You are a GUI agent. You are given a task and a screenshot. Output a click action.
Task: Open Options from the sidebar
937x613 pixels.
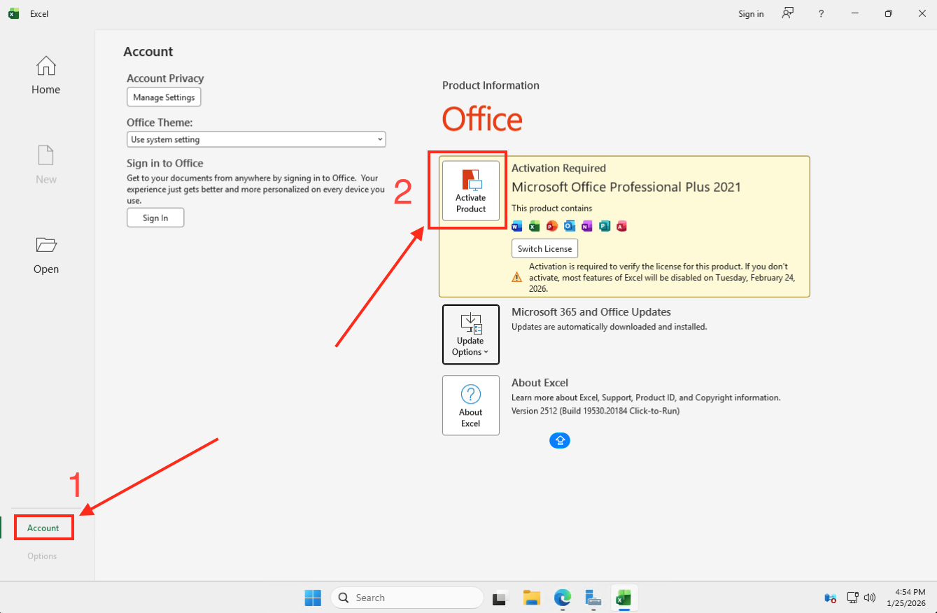coord(42,555)
